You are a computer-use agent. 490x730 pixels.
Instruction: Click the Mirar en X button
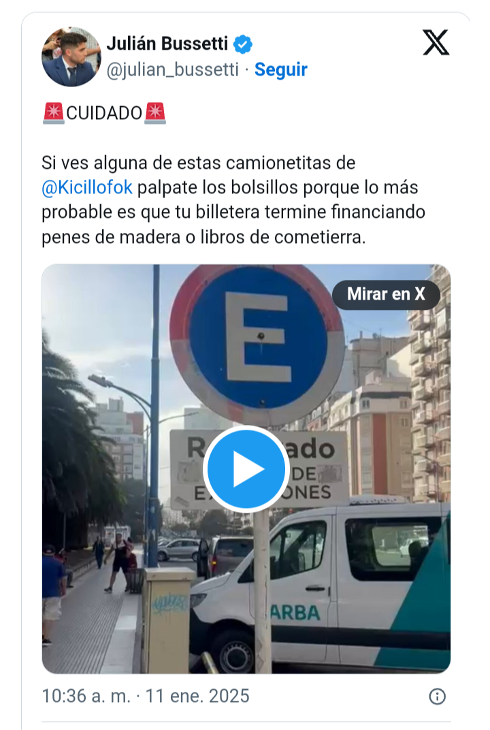pyautogui.click(x=387, y=294)
